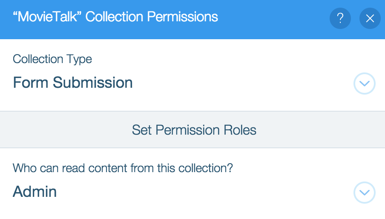Open help for Collection Permissions
This screenshot has height=219, width=385.
click(x=340, y=18)
